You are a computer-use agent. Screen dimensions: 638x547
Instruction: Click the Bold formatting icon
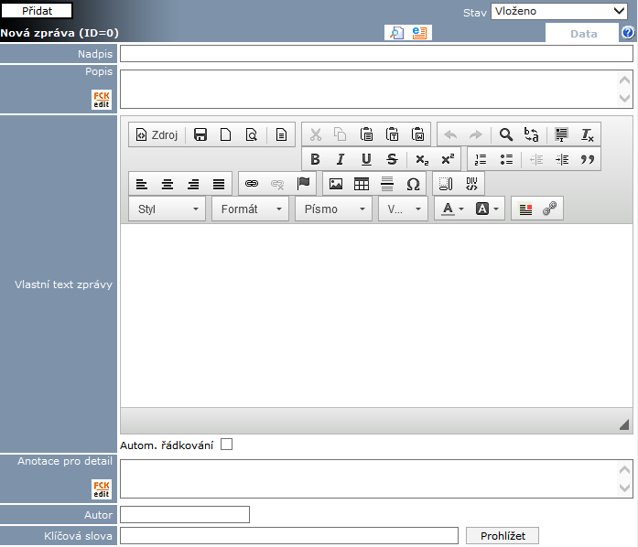point(316,159)
